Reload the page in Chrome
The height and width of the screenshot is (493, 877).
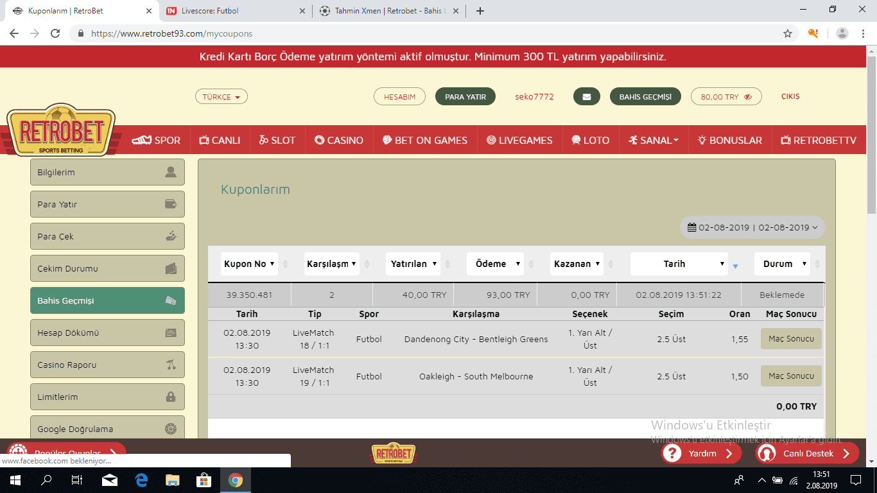pyautogui.click(x=55, y=33)
